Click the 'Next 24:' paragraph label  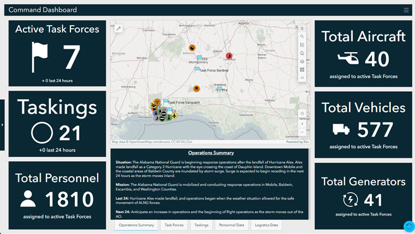pos(123,212)
